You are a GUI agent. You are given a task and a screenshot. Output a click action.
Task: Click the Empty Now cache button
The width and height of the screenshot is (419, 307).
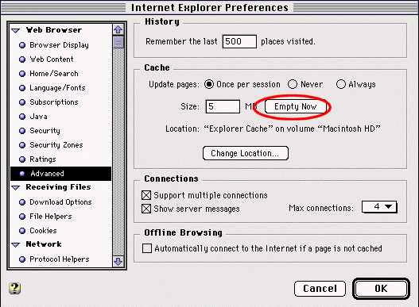[296, 106]
